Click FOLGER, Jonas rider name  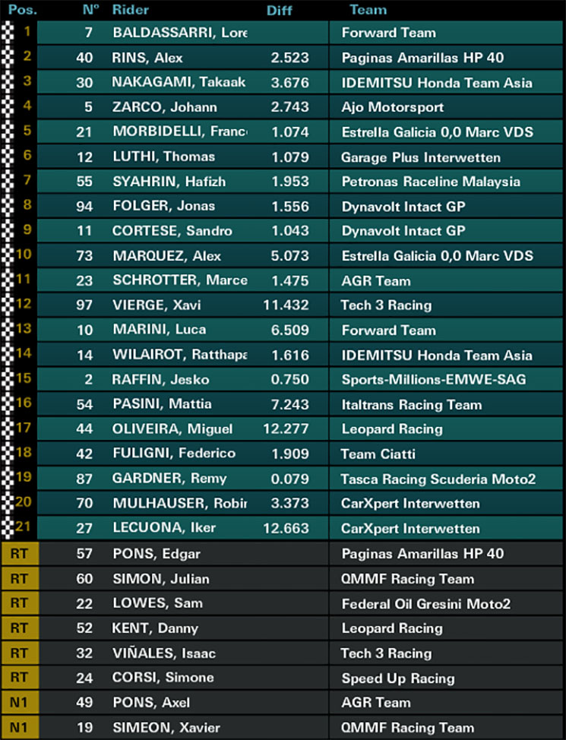click(164, 206)
